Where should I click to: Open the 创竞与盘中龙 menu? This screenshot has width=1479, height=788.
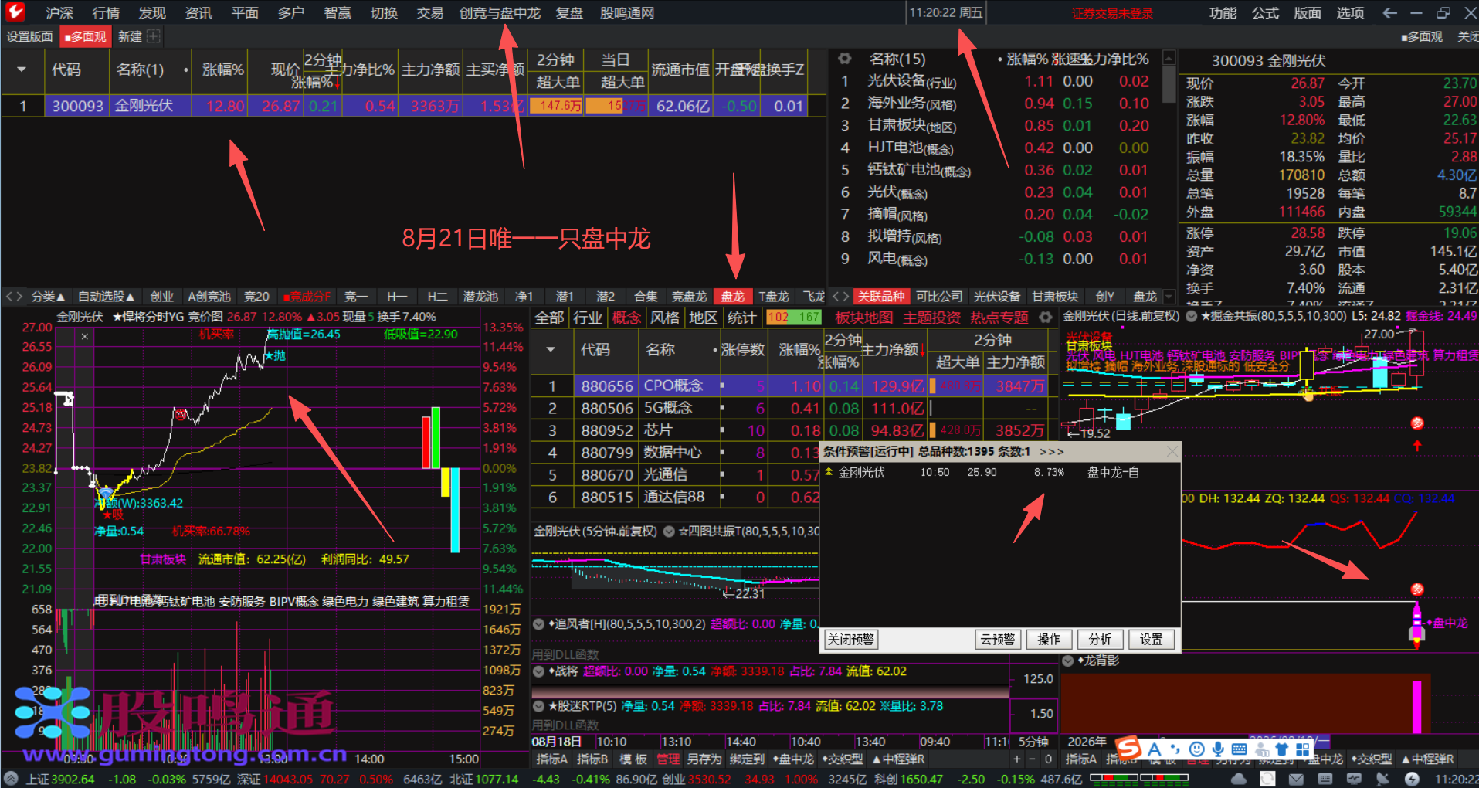click(500, 13)
